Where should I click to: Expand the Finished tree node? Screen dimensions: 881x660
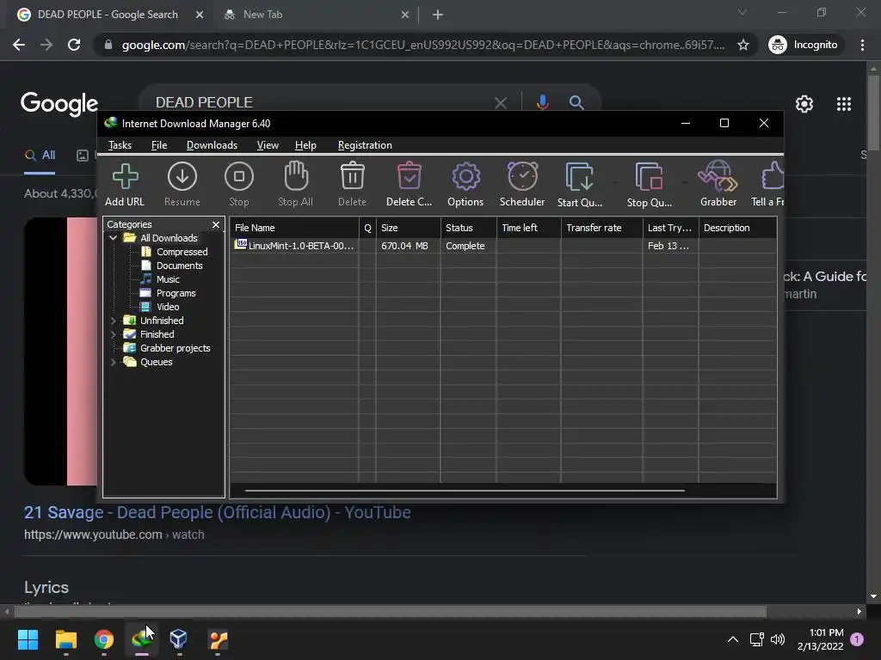(113, 334)
